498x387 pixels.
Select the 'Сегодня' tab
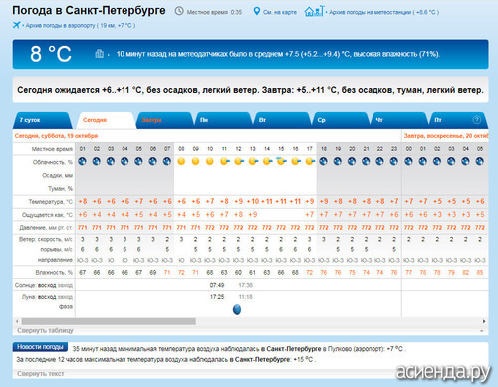pos(106,120)
